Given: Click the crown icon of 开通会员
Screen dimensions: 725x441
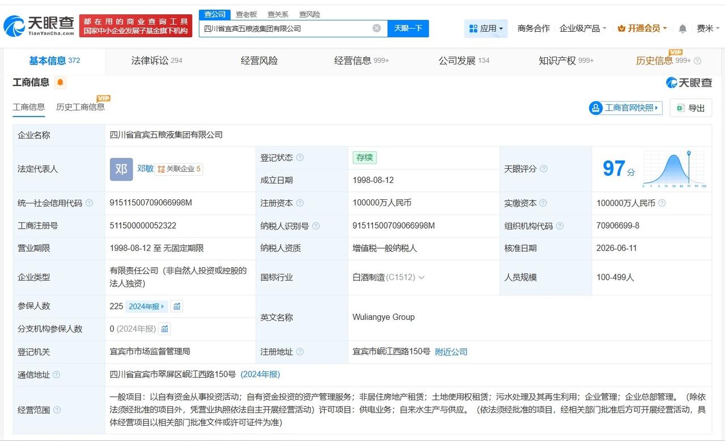Looking at the screenshot, I should tap(621, 28).
